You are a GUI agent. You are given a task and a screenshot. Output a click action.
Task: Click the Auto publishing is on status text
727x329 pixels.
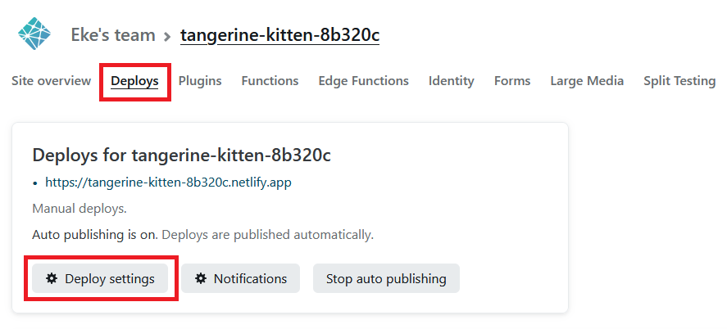point(95,235)
